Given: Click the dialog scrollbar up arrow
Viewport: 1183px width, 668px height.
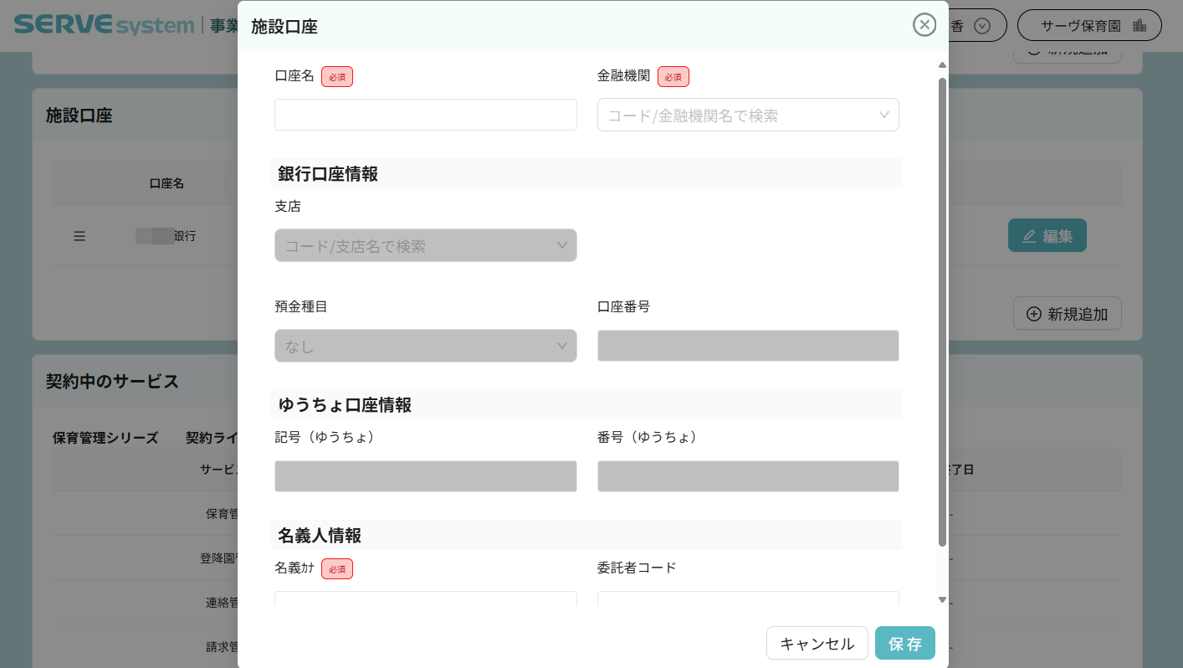Looking at the screenshot, I should coord(942,65).
